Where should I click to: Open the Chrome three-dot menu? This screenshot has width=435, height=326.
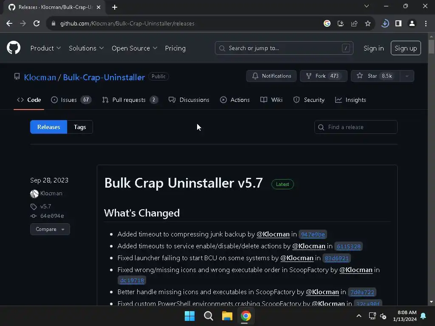(426, 24)
